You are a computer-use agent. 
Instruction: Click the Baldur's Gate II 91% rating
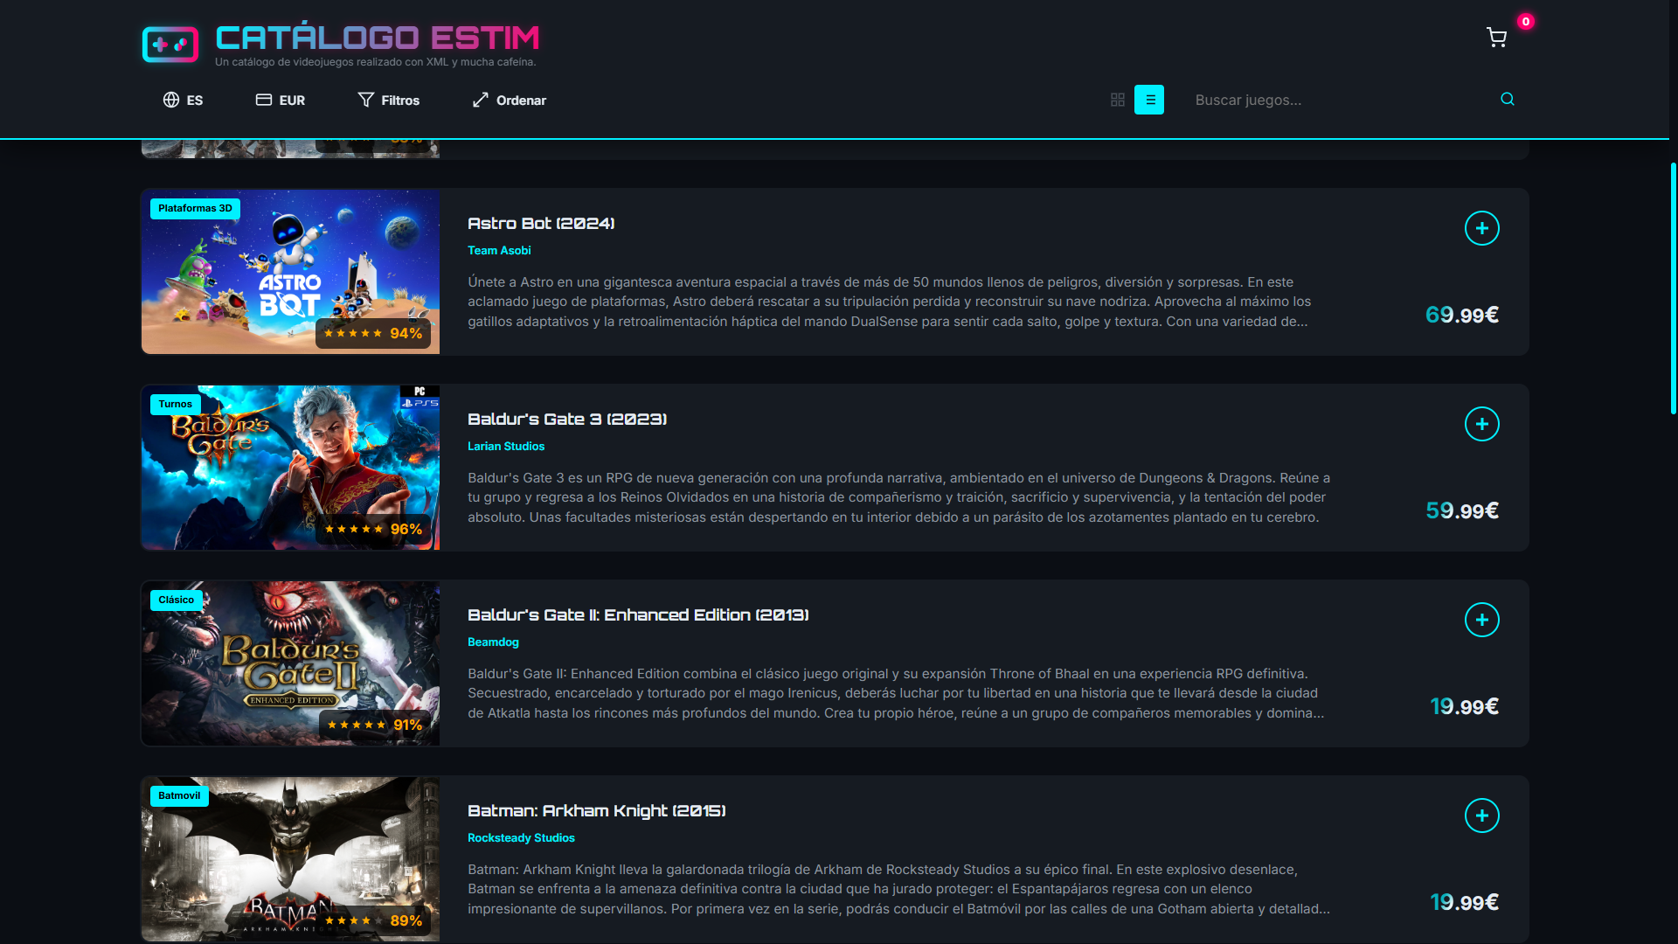[375, 725]
